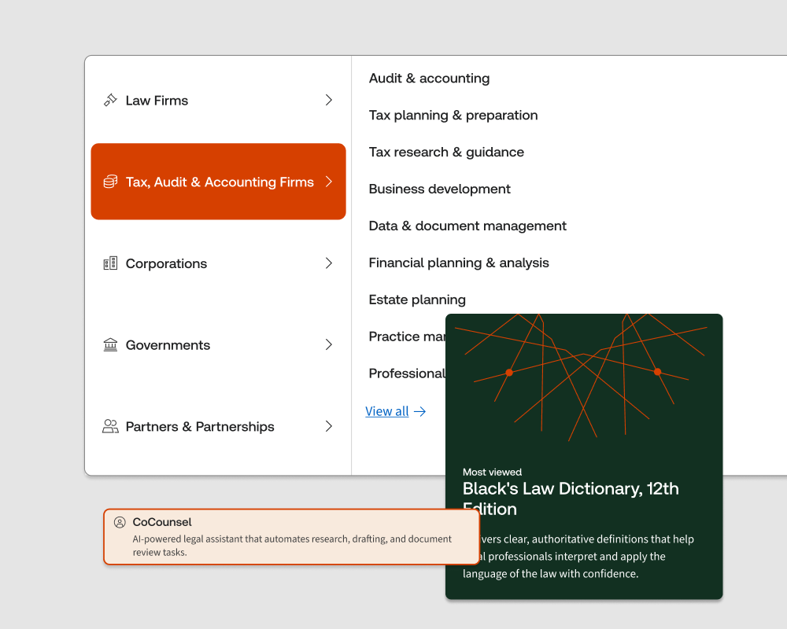Click the institution icon beside Governments
This screenshot has width=787, height=629.
[x=110, y=344]
